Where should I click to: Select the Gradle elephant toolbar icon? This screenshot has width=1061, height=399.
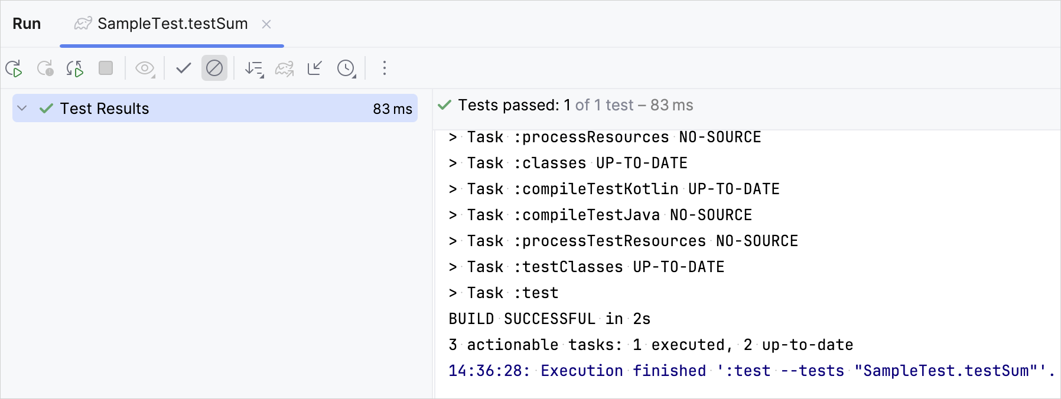coord(284,68)
